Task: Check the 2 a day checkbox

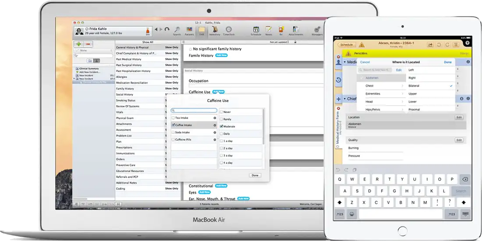Action: click(x=221, y=148)
